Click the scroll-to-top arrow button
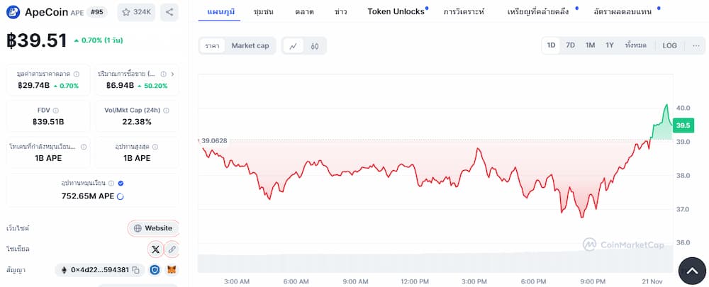Image resolution: width=709 pixels, height=287 pixels. click(x=692, y=271)
